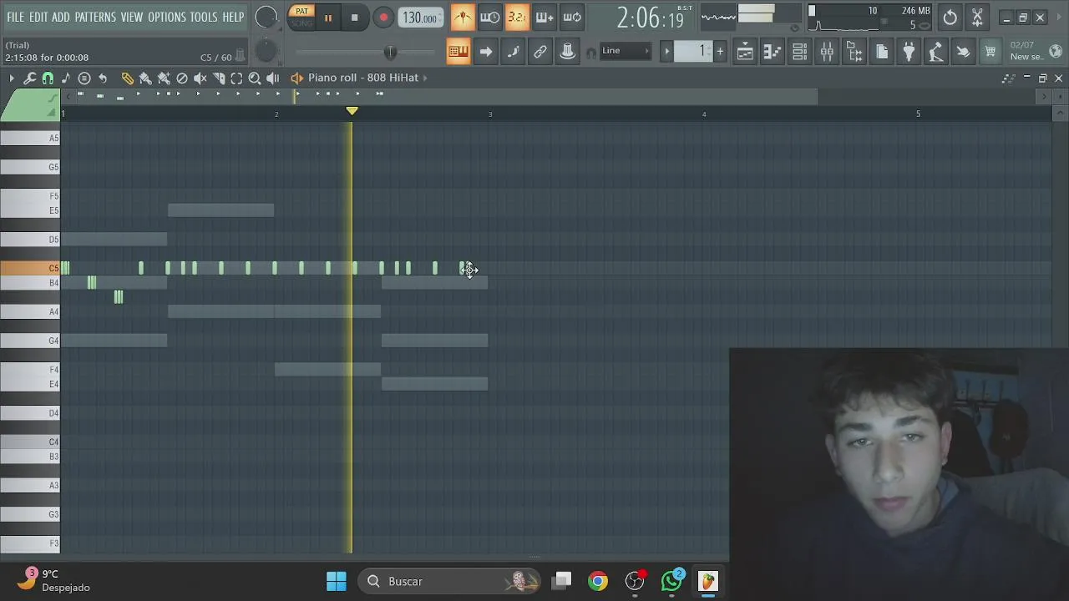Toggle the 3-2-1 recording countdown

517,17
